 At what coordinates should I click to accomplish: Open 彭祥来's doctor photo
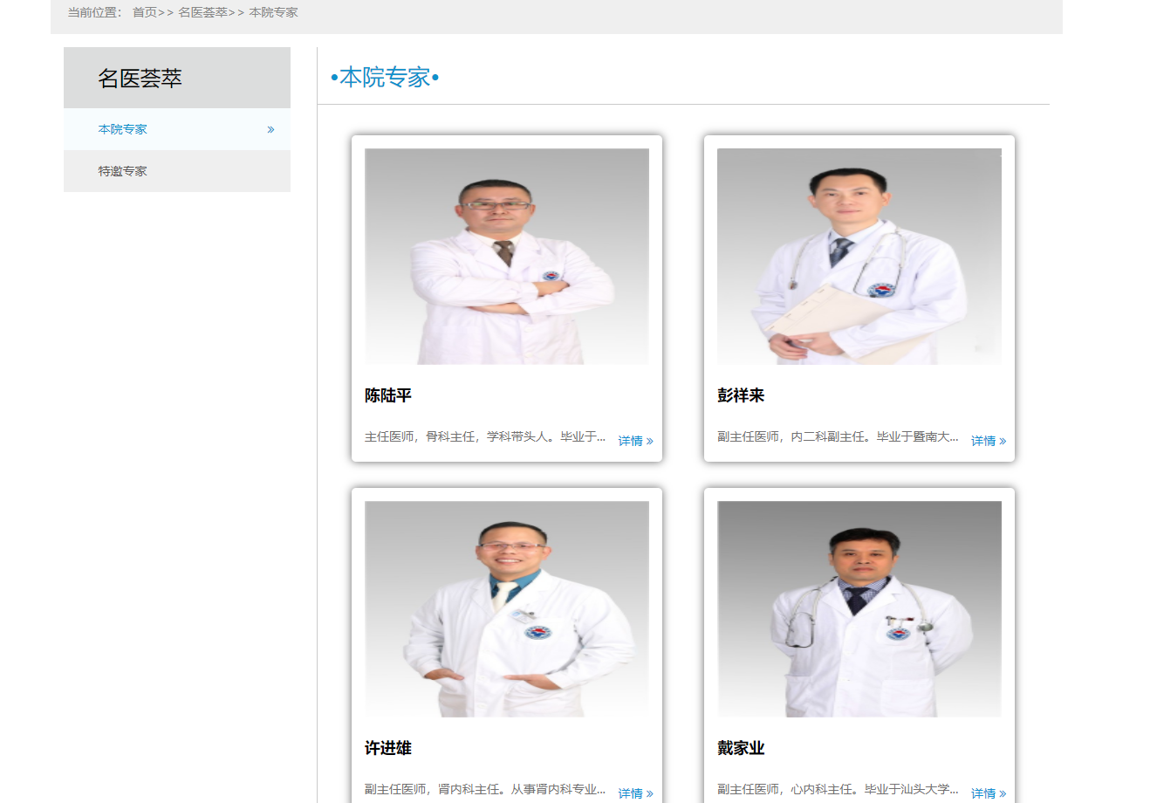pyautogui.click(x=859, y=257)
